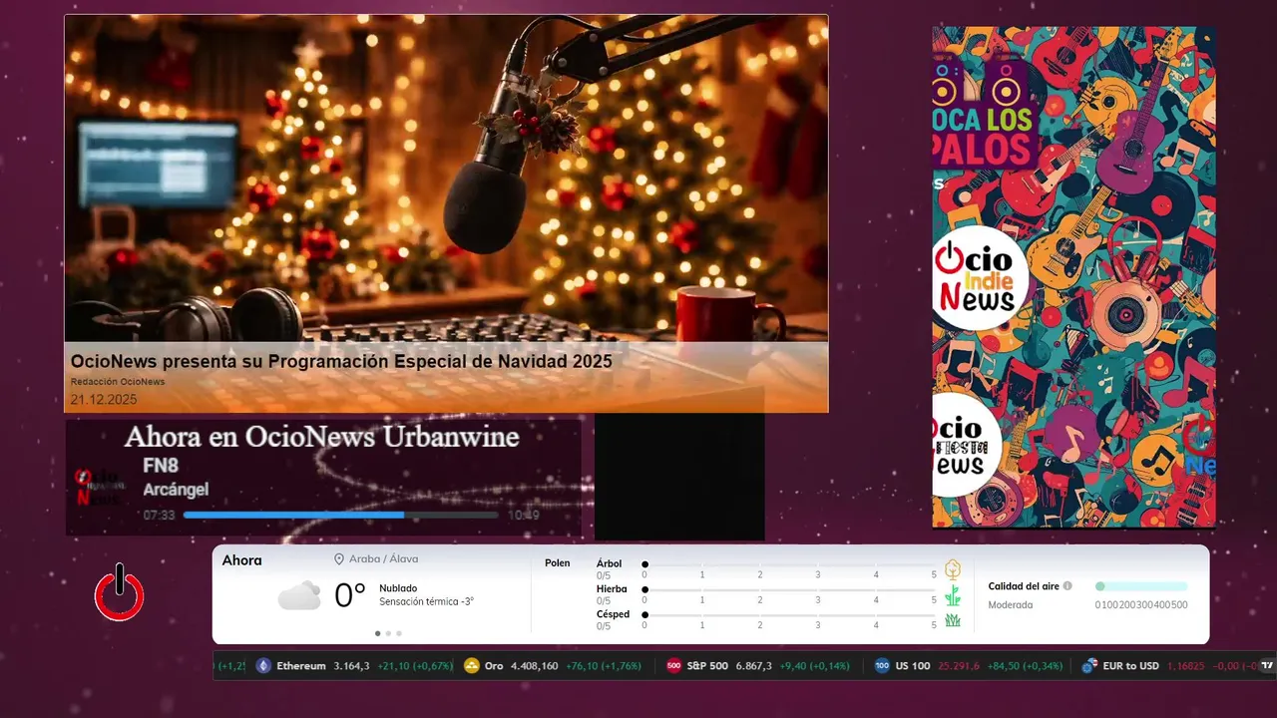
Task: Click the Calidad del aire label
Action: tap(1024, 586)
